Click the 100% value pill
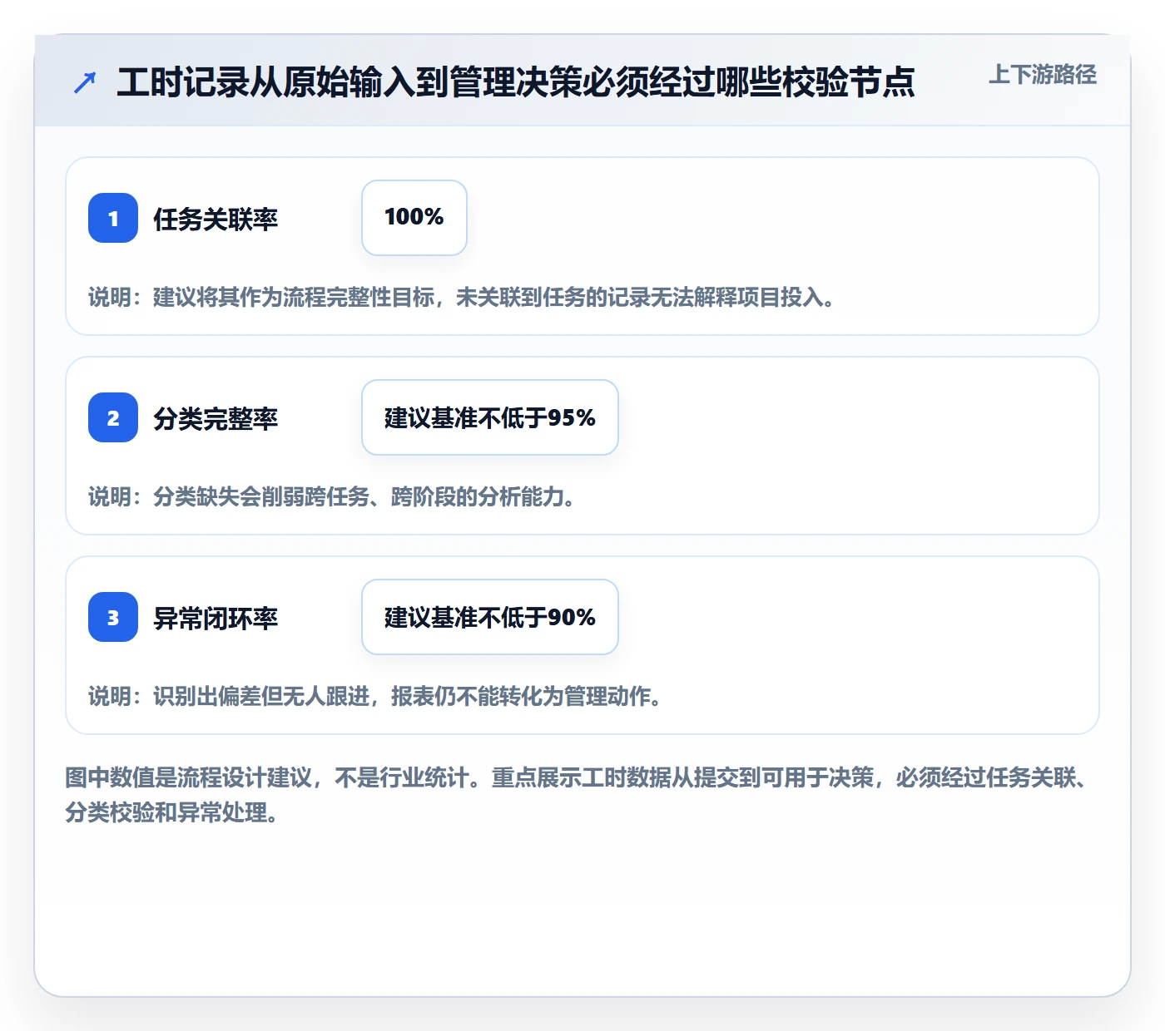Screen dimensions: 1165x1031 (x=414, y=218)
